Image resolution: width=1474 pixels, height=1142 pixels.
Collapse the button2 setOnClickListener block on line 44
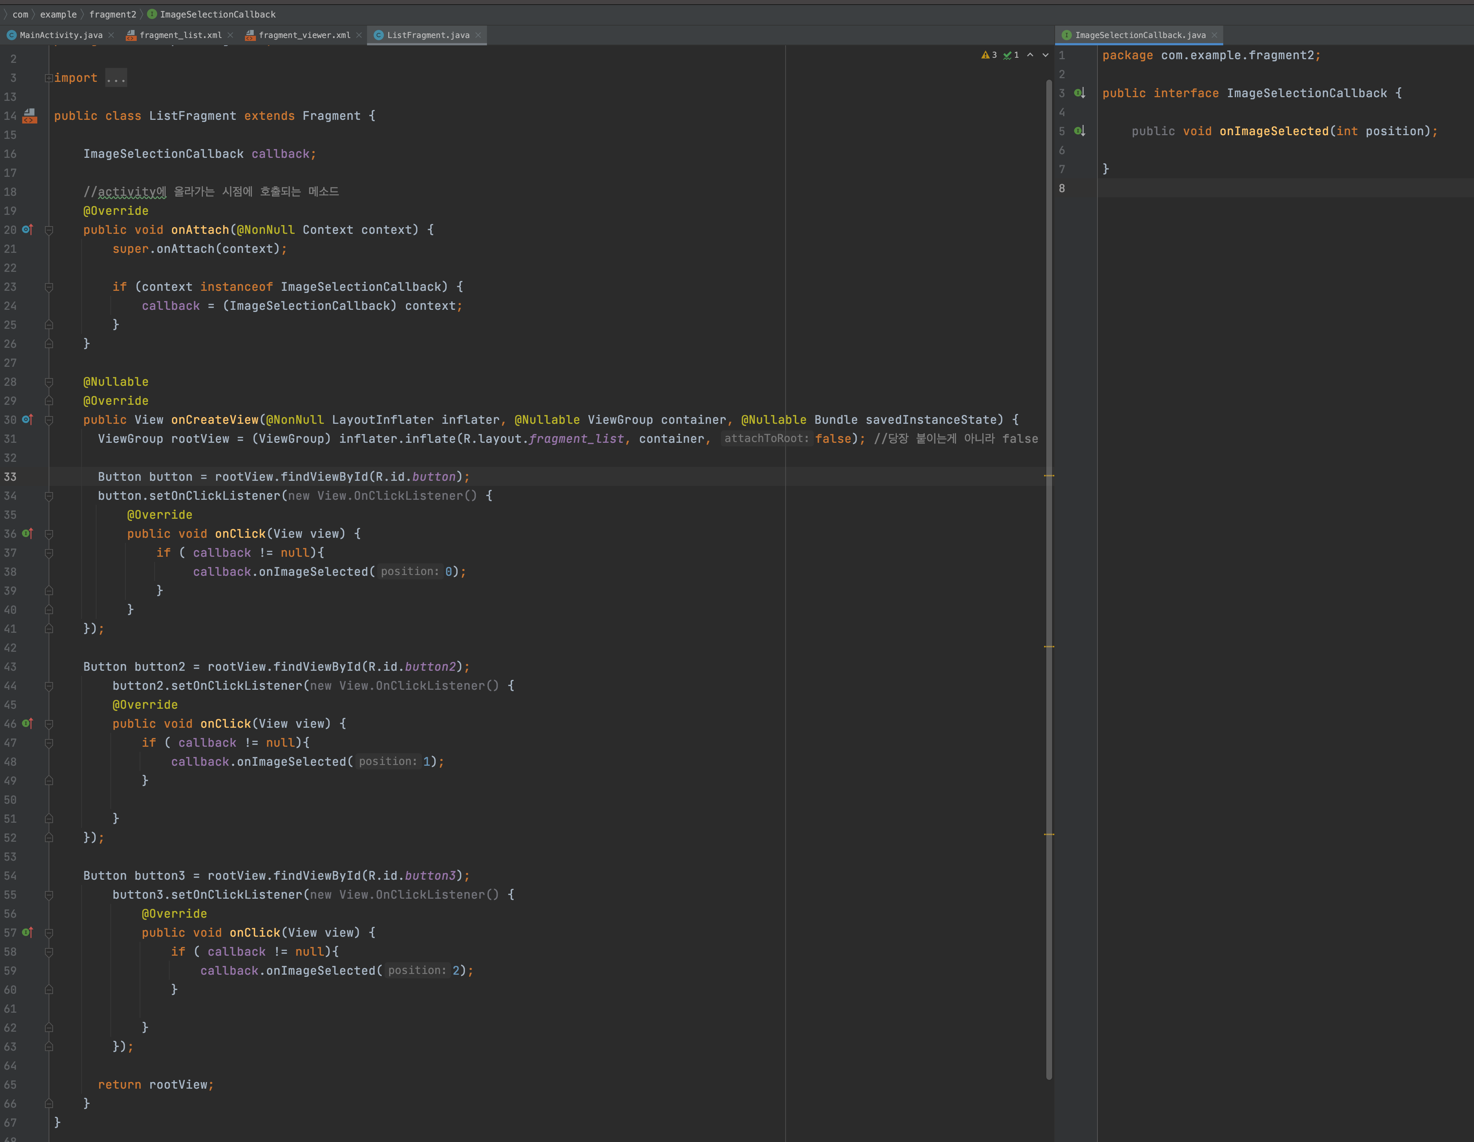pyautogui.click(x=49, y=686)
